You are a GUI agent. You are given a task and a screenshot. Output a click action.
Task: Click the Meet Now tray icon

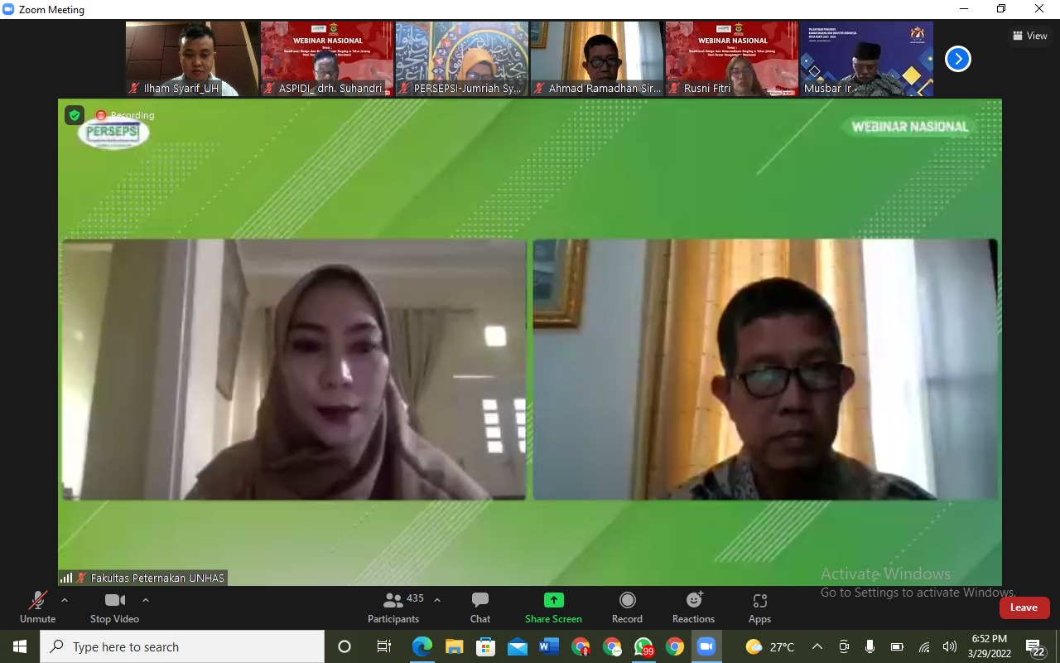coord(844,646)
